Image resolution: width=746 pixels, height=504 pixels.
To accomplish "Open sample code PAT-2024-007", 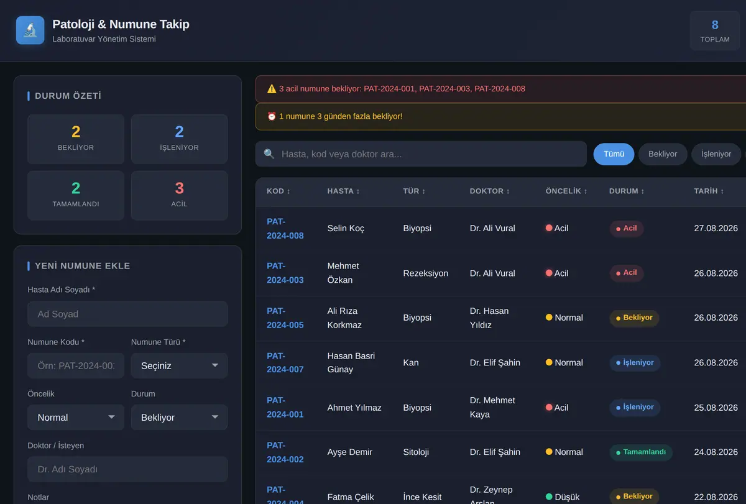I will (285, 362).
